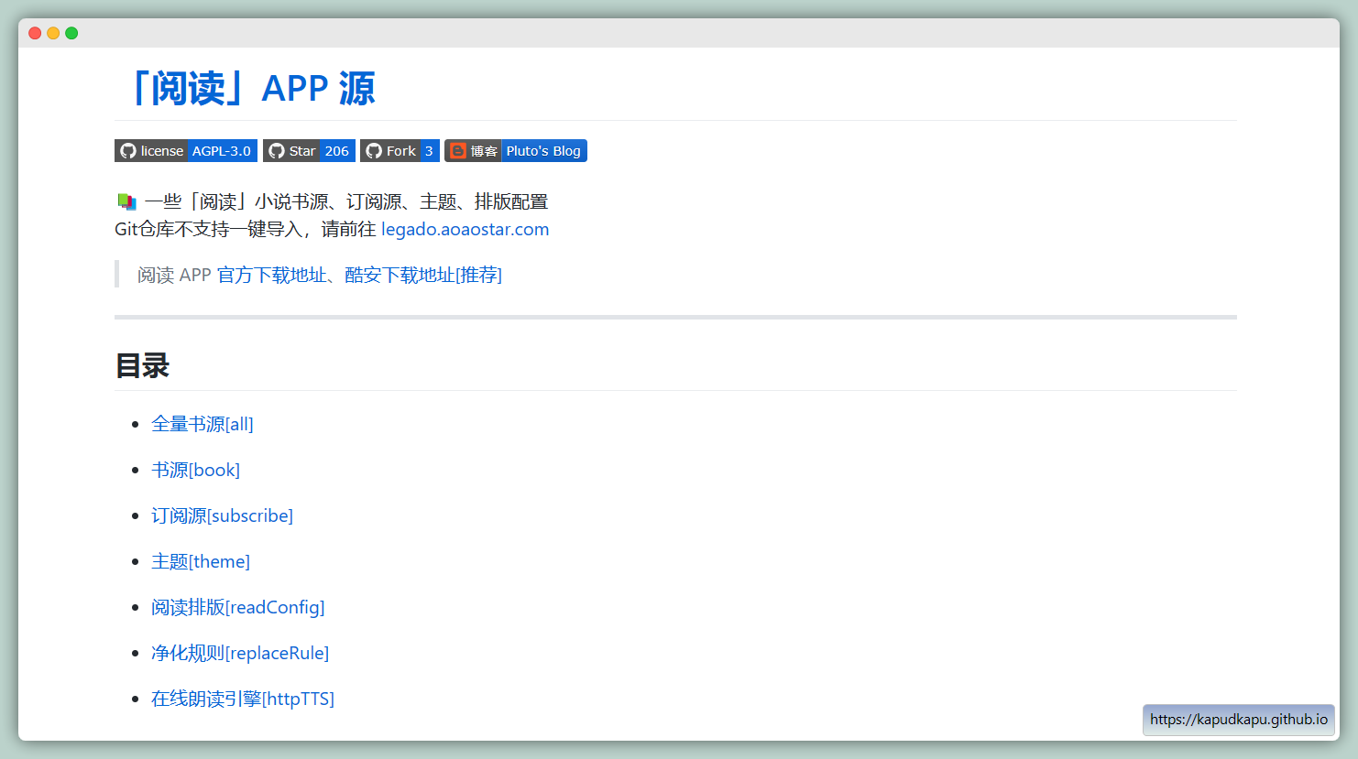1358x759 pixels.
Task: Click the GitHub Star 206 badge
Action: [x=309, y=151]
